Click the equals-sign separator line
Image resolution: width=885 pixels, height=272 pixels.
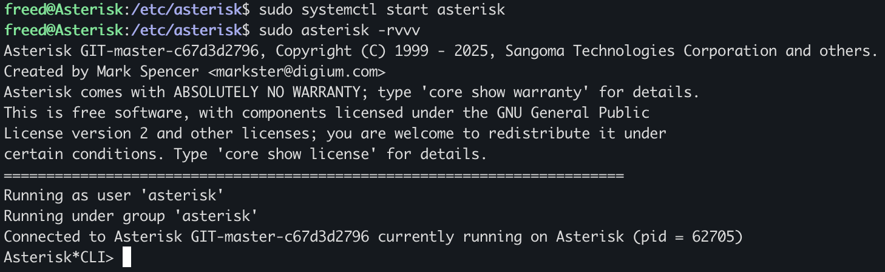pos(314,175)
